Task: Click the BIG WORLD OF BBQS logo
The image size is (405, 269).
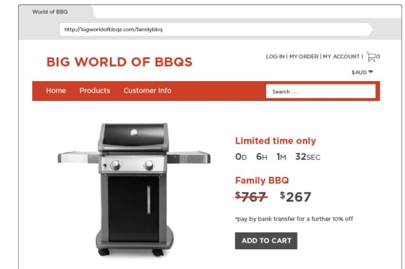Action: click(119, 62)
